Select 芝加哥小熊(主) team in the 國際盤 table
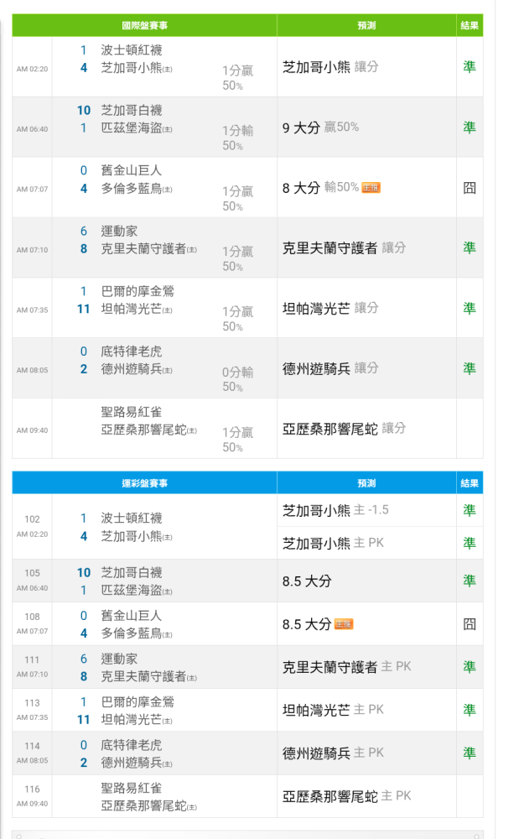This screenshot has width=514, height=839. click(137, 68)
